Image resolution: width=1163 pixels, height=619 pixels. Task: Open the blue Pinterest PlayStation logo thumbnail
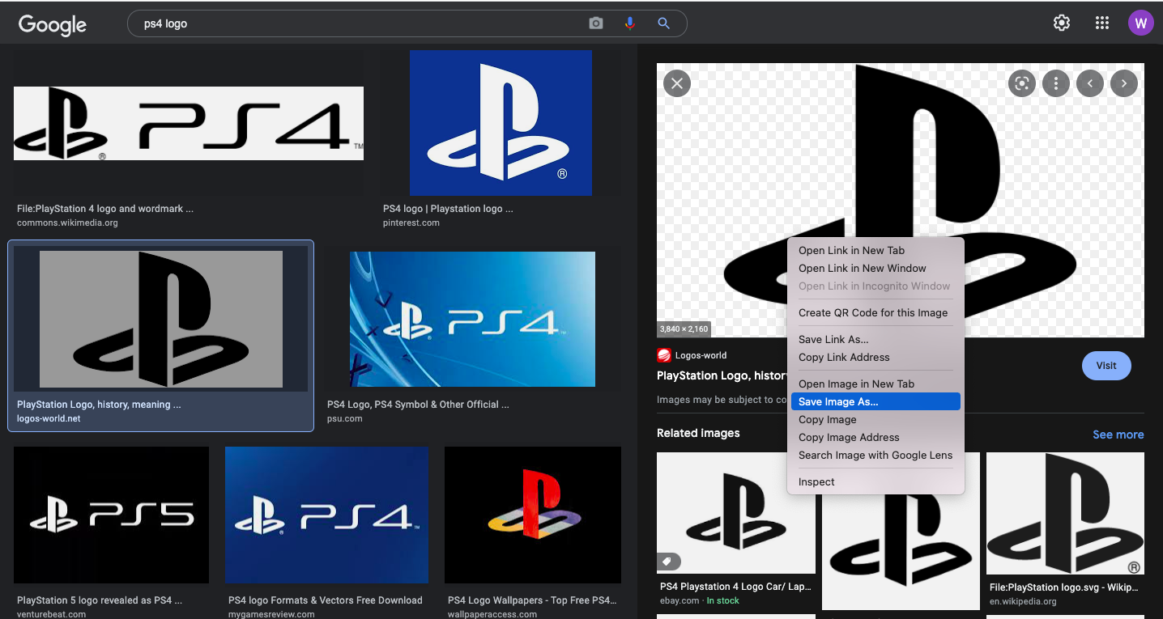click(x=501, y=123)
